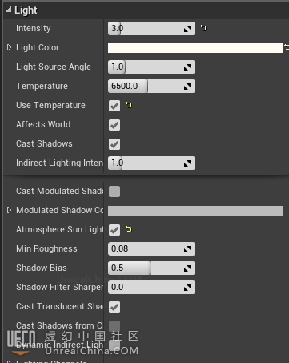Toggle the Cast Translucent Shadows checkbox

coord(114,307)
